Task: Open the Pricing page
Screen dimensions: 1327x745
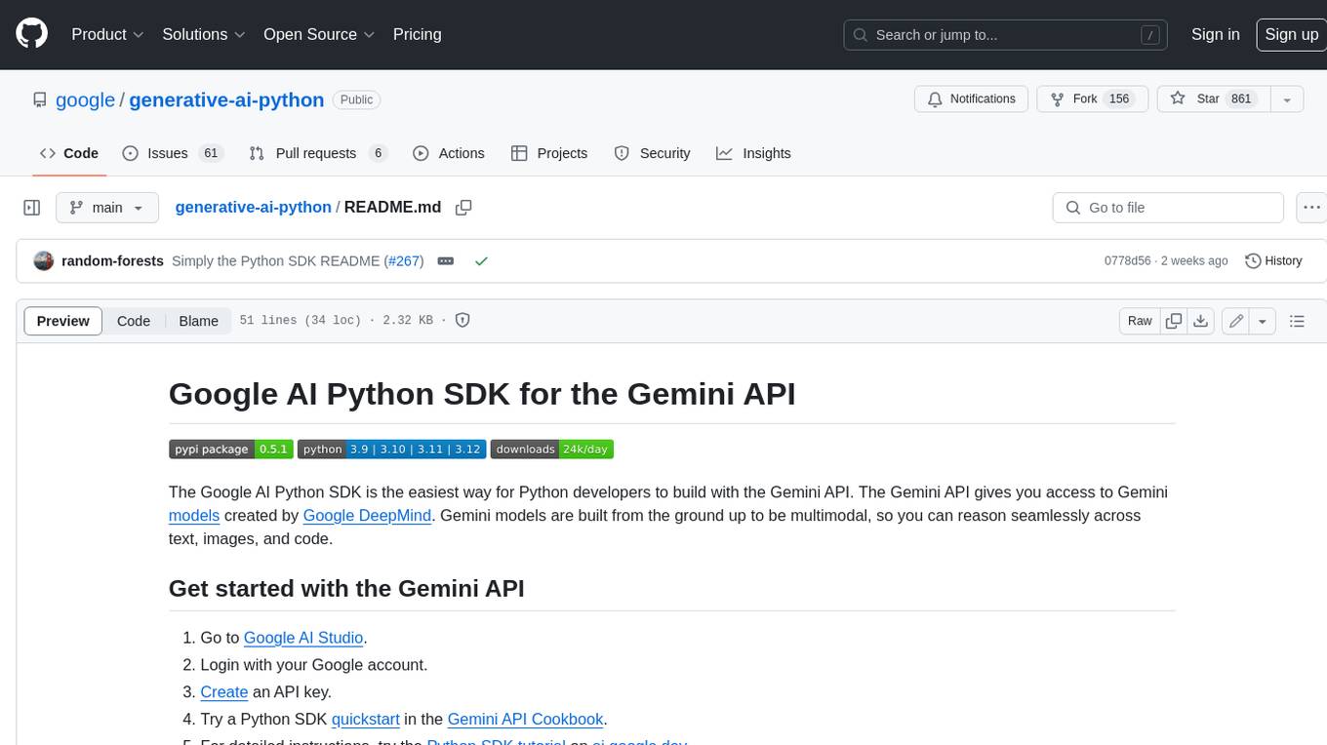Action: coord(417,34)
